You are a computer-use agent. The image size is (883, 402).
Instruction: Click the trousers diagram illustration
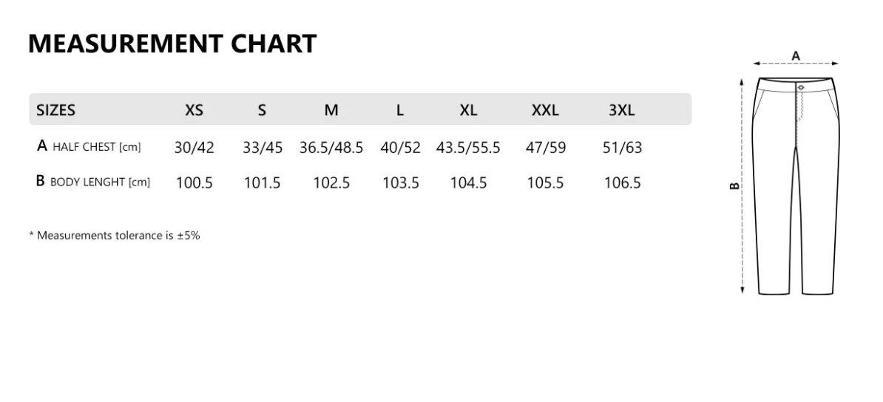coord(797,185)
